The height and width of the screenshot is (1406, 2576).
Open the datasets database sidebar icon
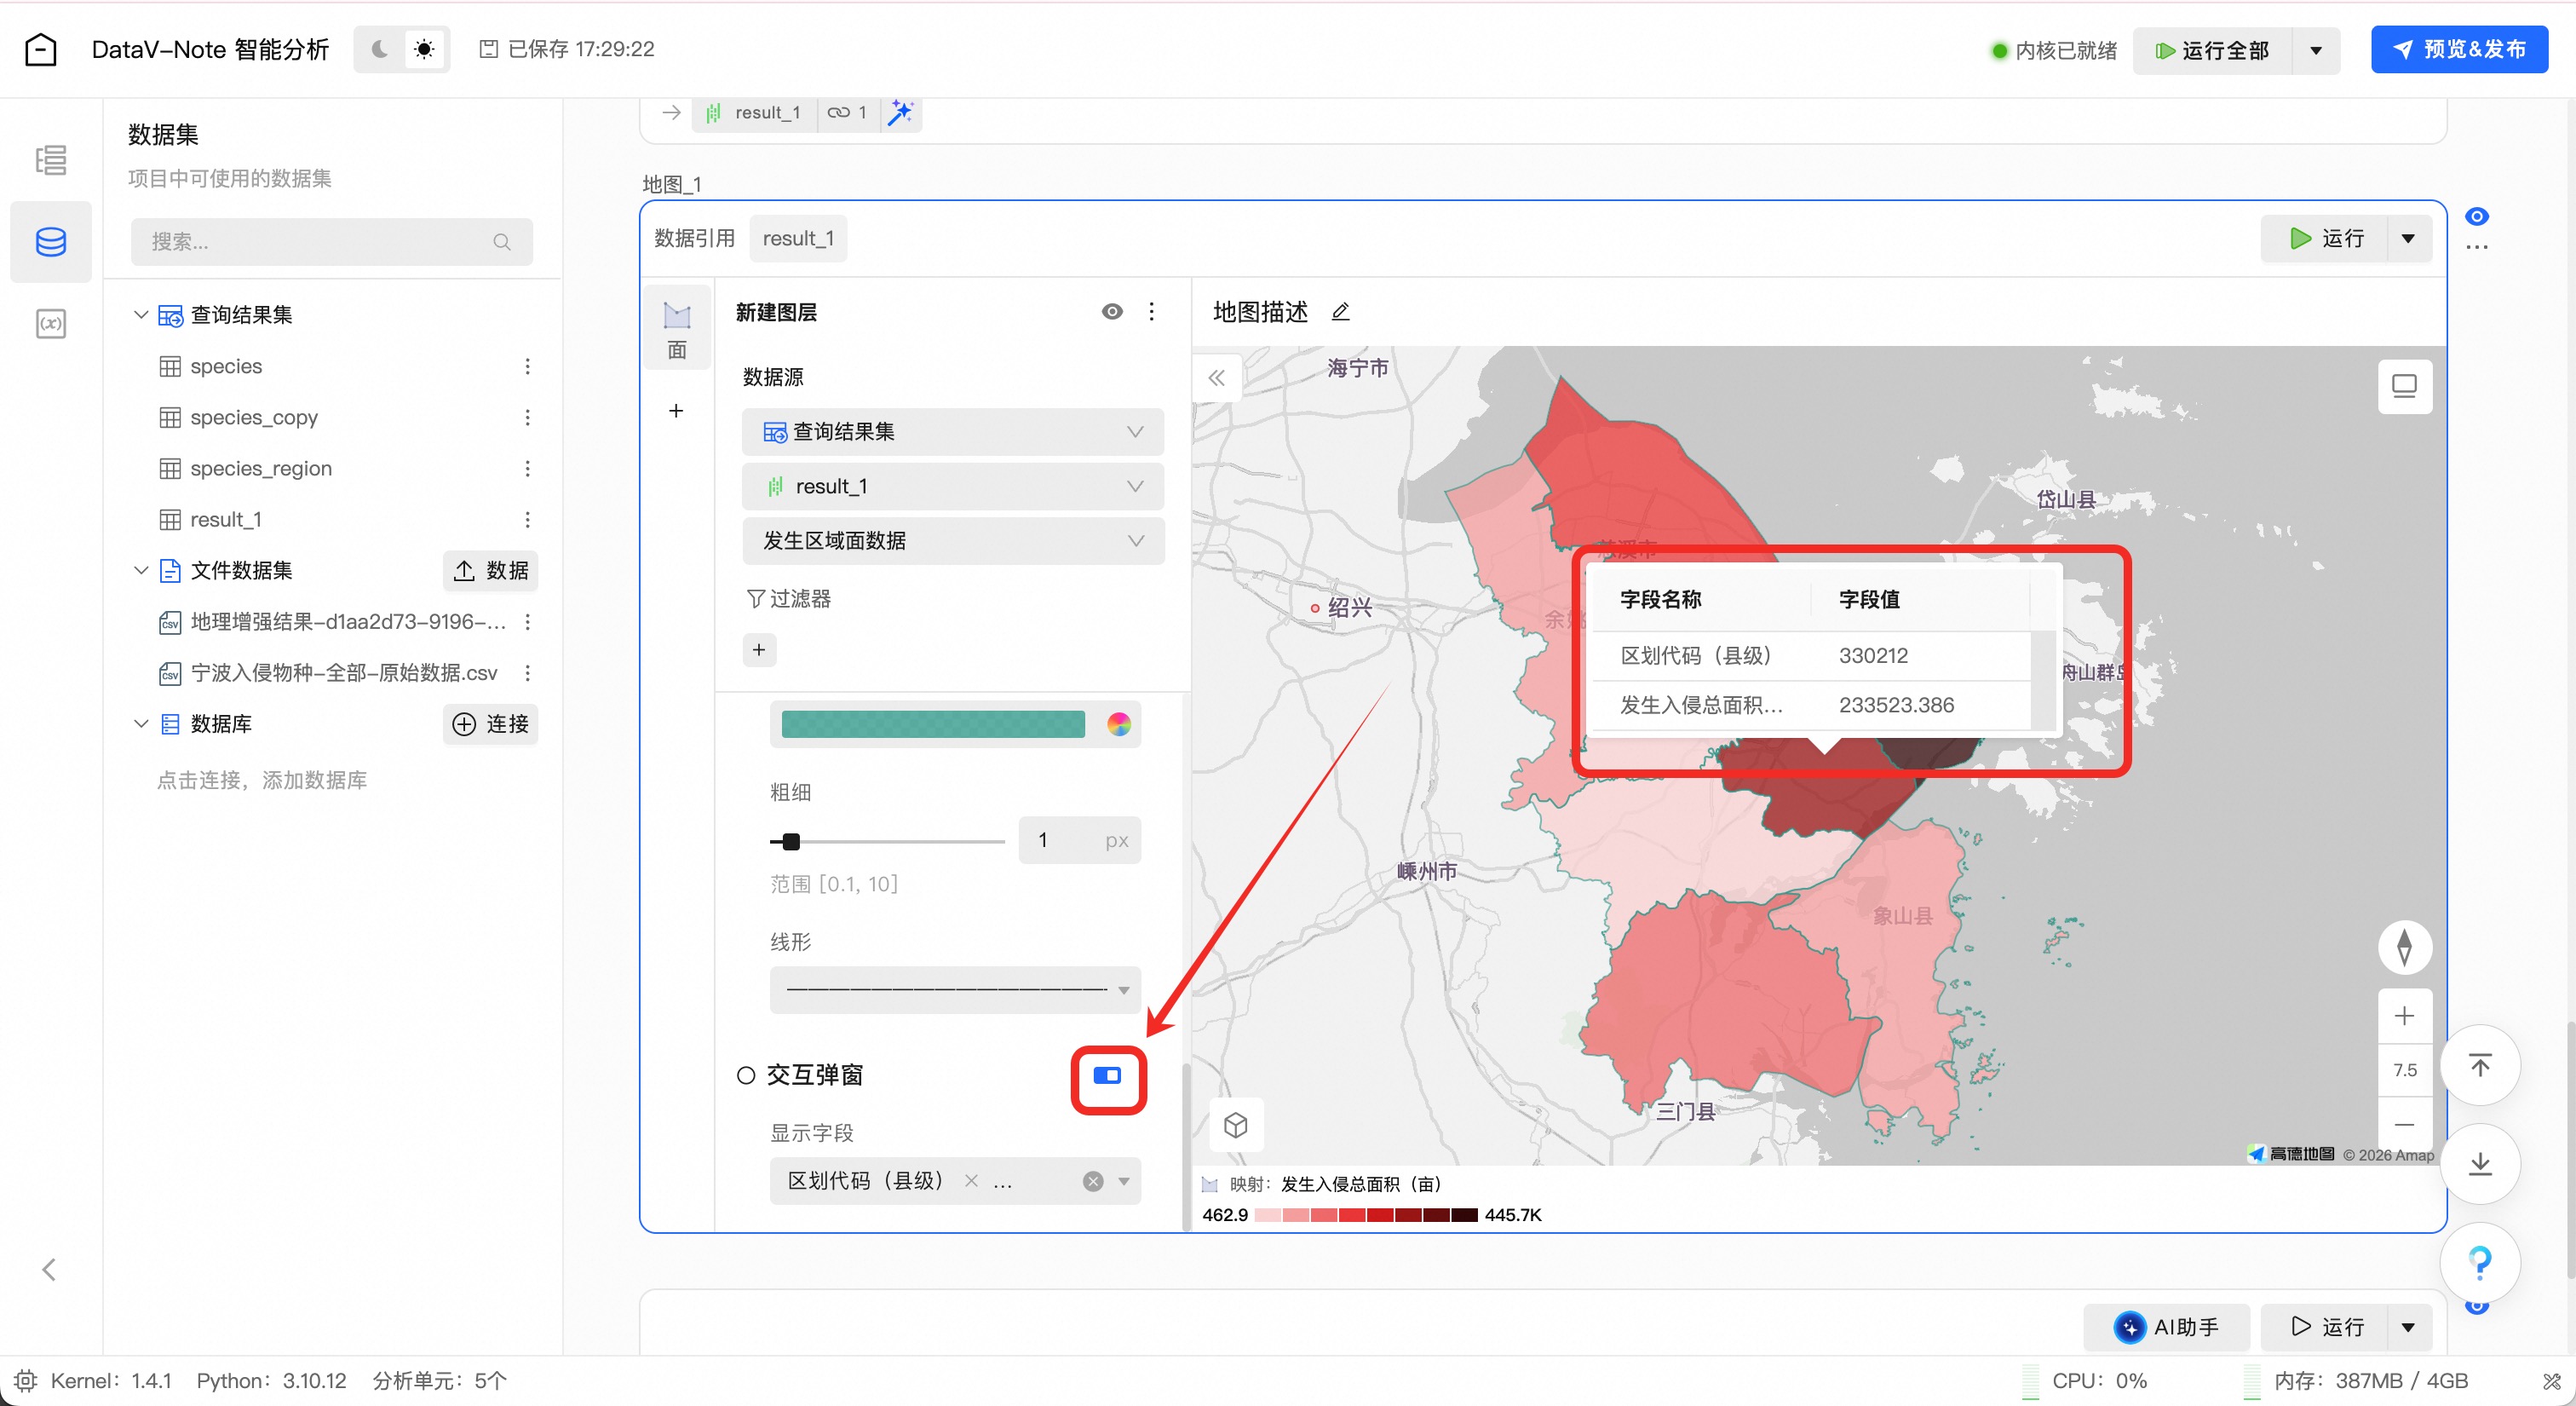pyautogui.click(x=50, y=241)
